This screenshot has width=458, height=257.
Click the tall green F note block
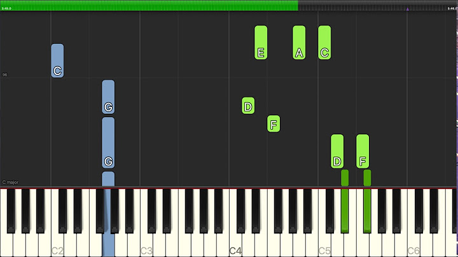pyautogui.click(x=363, y=151)
